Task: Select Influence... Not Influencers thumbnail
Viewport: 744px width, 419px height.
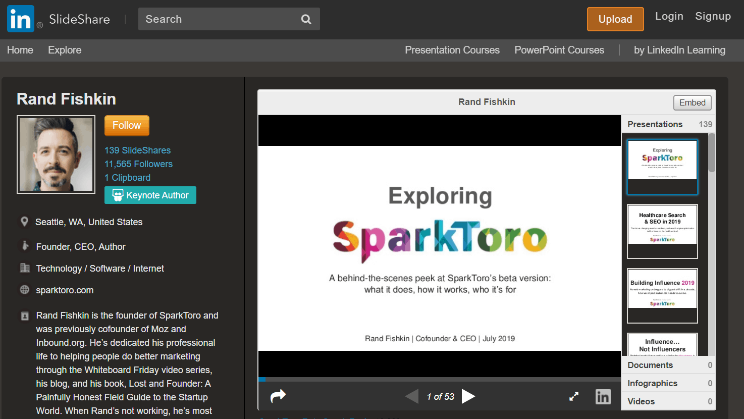Action: pyautogui.click(x=662, y=344)
